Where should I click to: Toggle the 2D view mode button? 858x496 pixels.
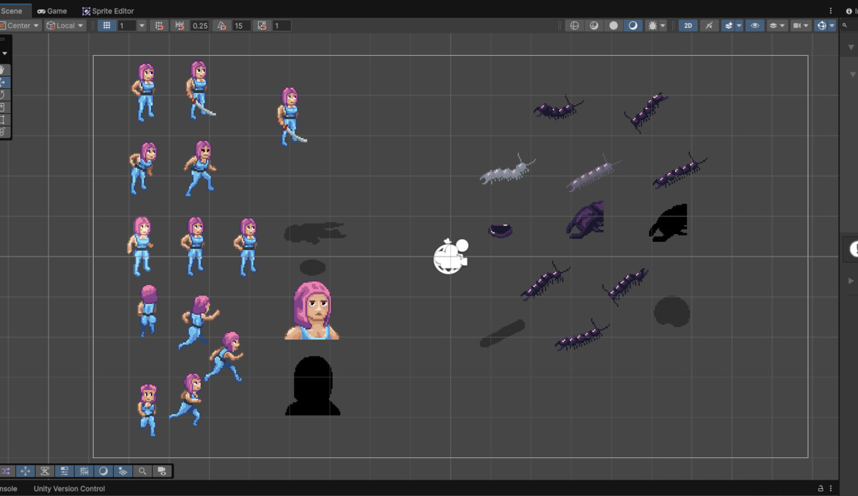pyautogui.click(x=688, y=26)
